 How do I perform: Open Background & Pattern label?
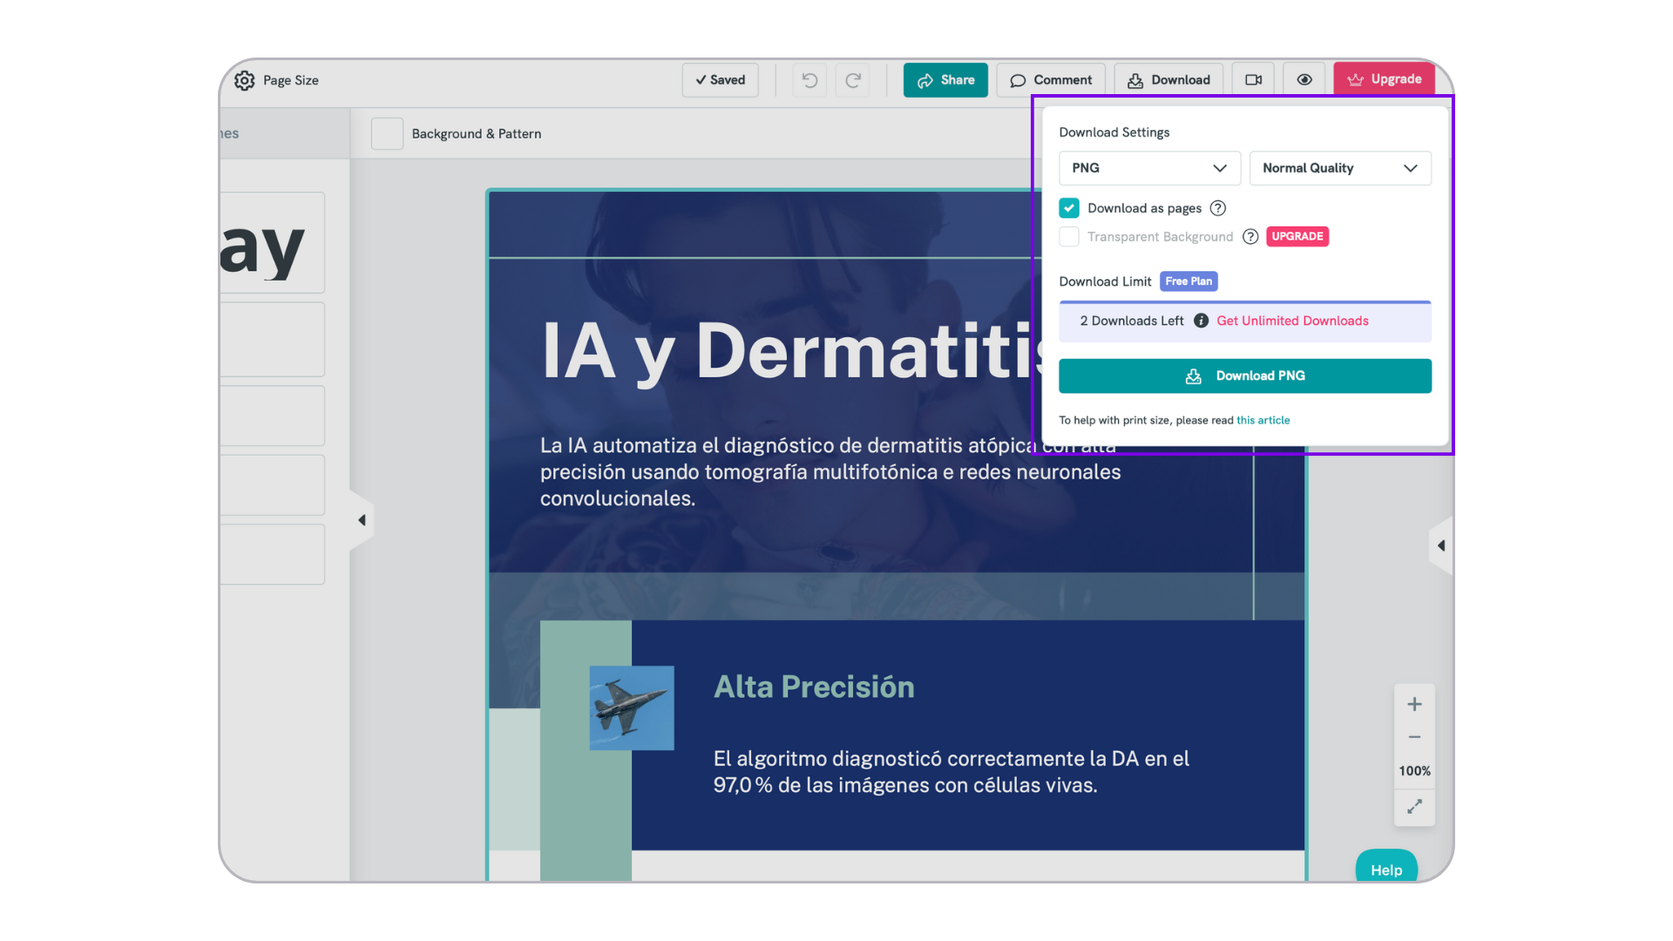point(477,133)
